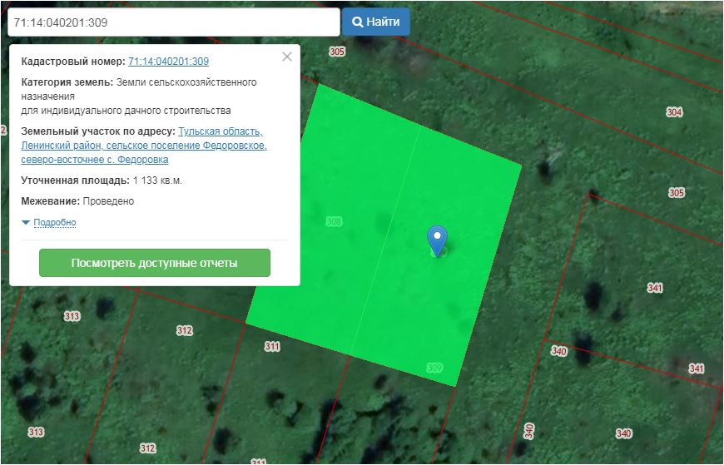Click parcel label 304 on the map
This screenshot has width=724, height=465.
674,112
